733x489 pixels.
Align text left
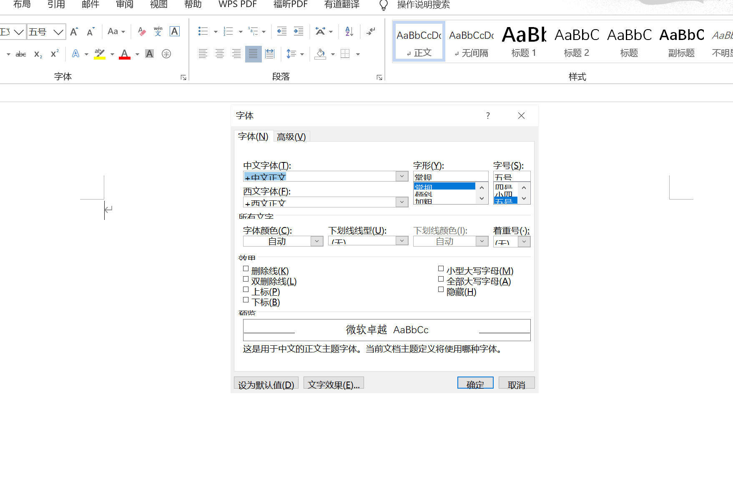click(203, 54)
